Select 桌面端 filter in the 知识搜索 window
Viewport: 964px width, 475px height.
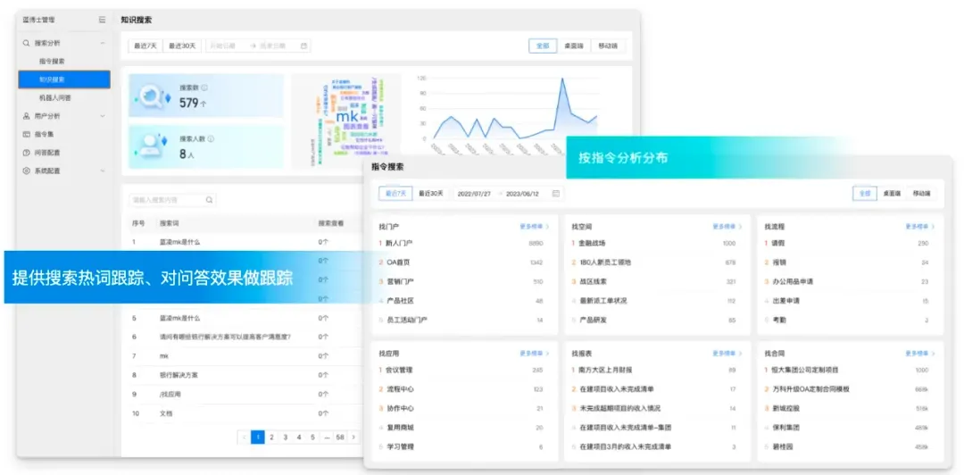(x=573, y=46)
